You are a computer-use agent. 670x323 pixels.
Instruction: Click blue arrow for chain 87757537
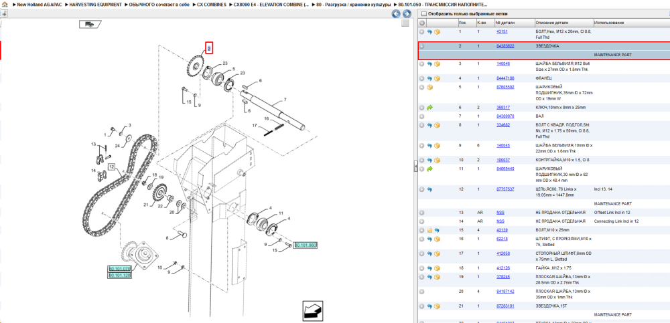(x=429, y=189)
